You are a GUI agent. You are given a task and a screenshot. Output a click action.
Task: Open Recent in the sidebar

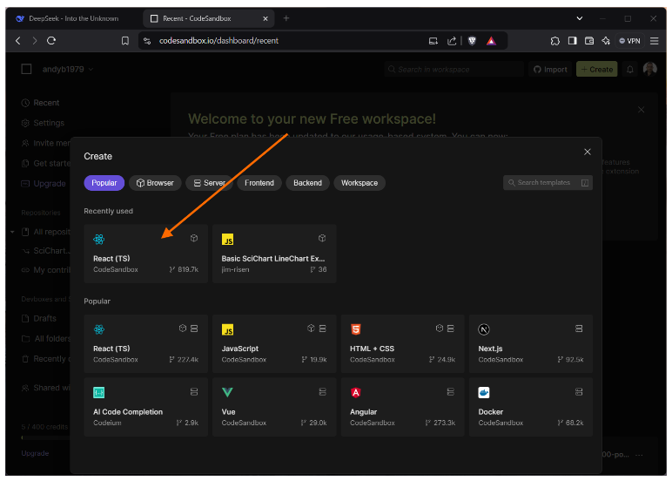40,103
